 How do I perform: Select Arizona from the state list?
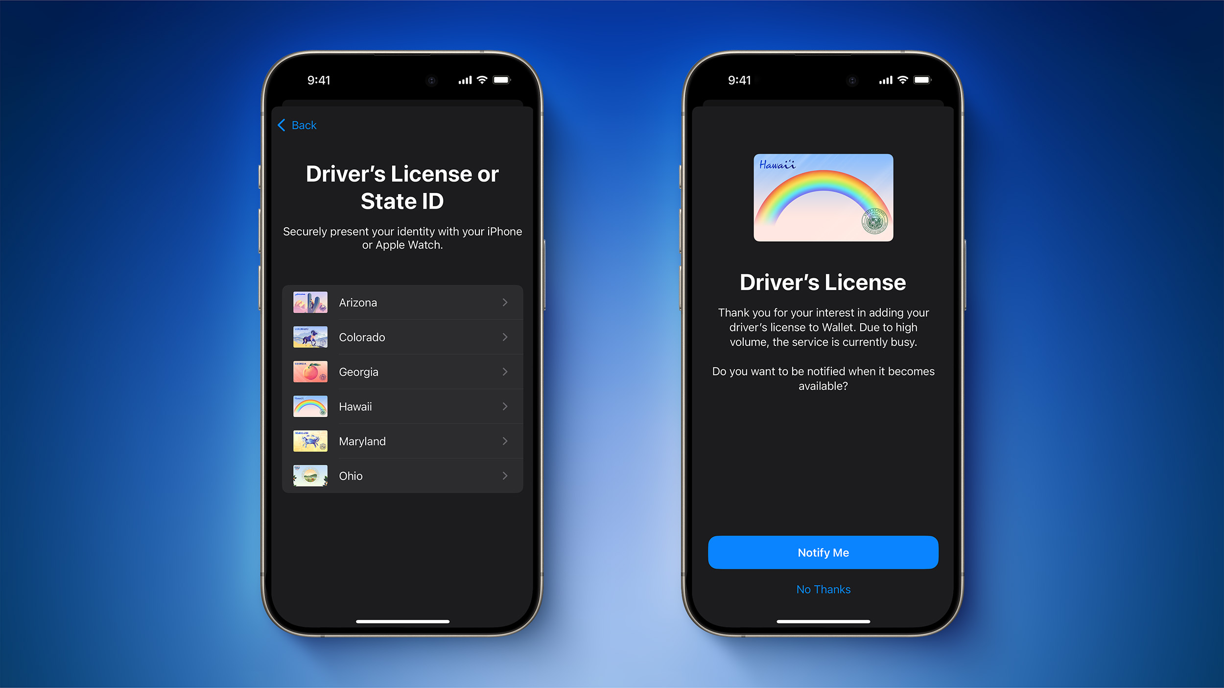(402, 302)
